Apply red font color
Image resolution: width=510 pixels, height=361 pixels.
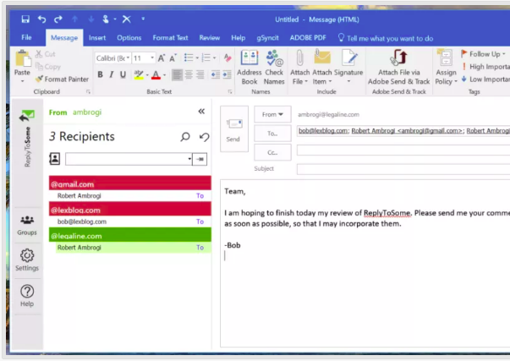click(x=156, y=74)
